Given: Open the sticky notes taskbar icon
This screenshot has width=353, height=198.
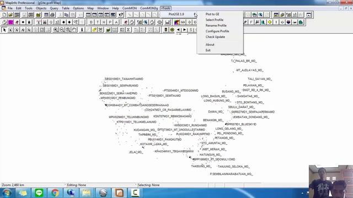Looking at the screenshot, I should [x=23, y=193].
